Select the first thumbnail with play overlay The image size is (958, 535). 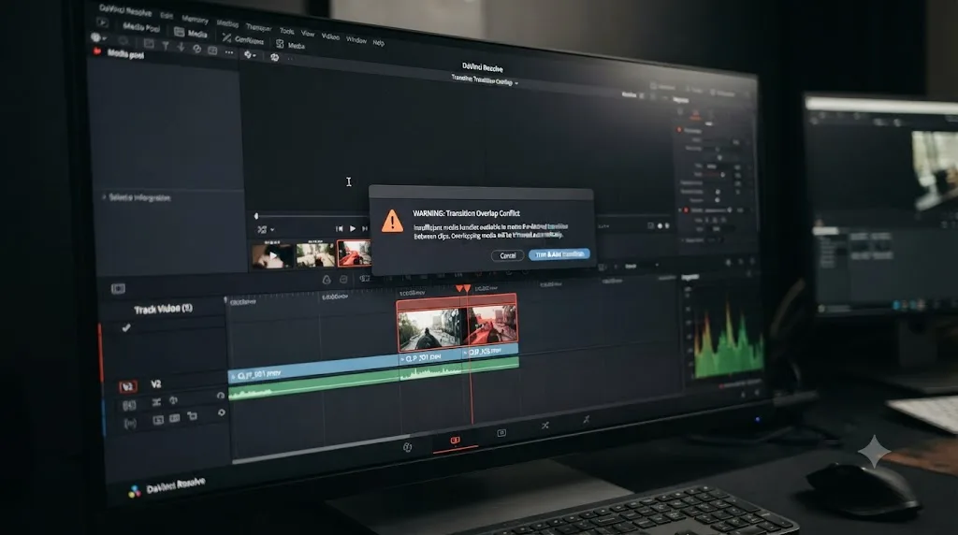tap(272, 254)
